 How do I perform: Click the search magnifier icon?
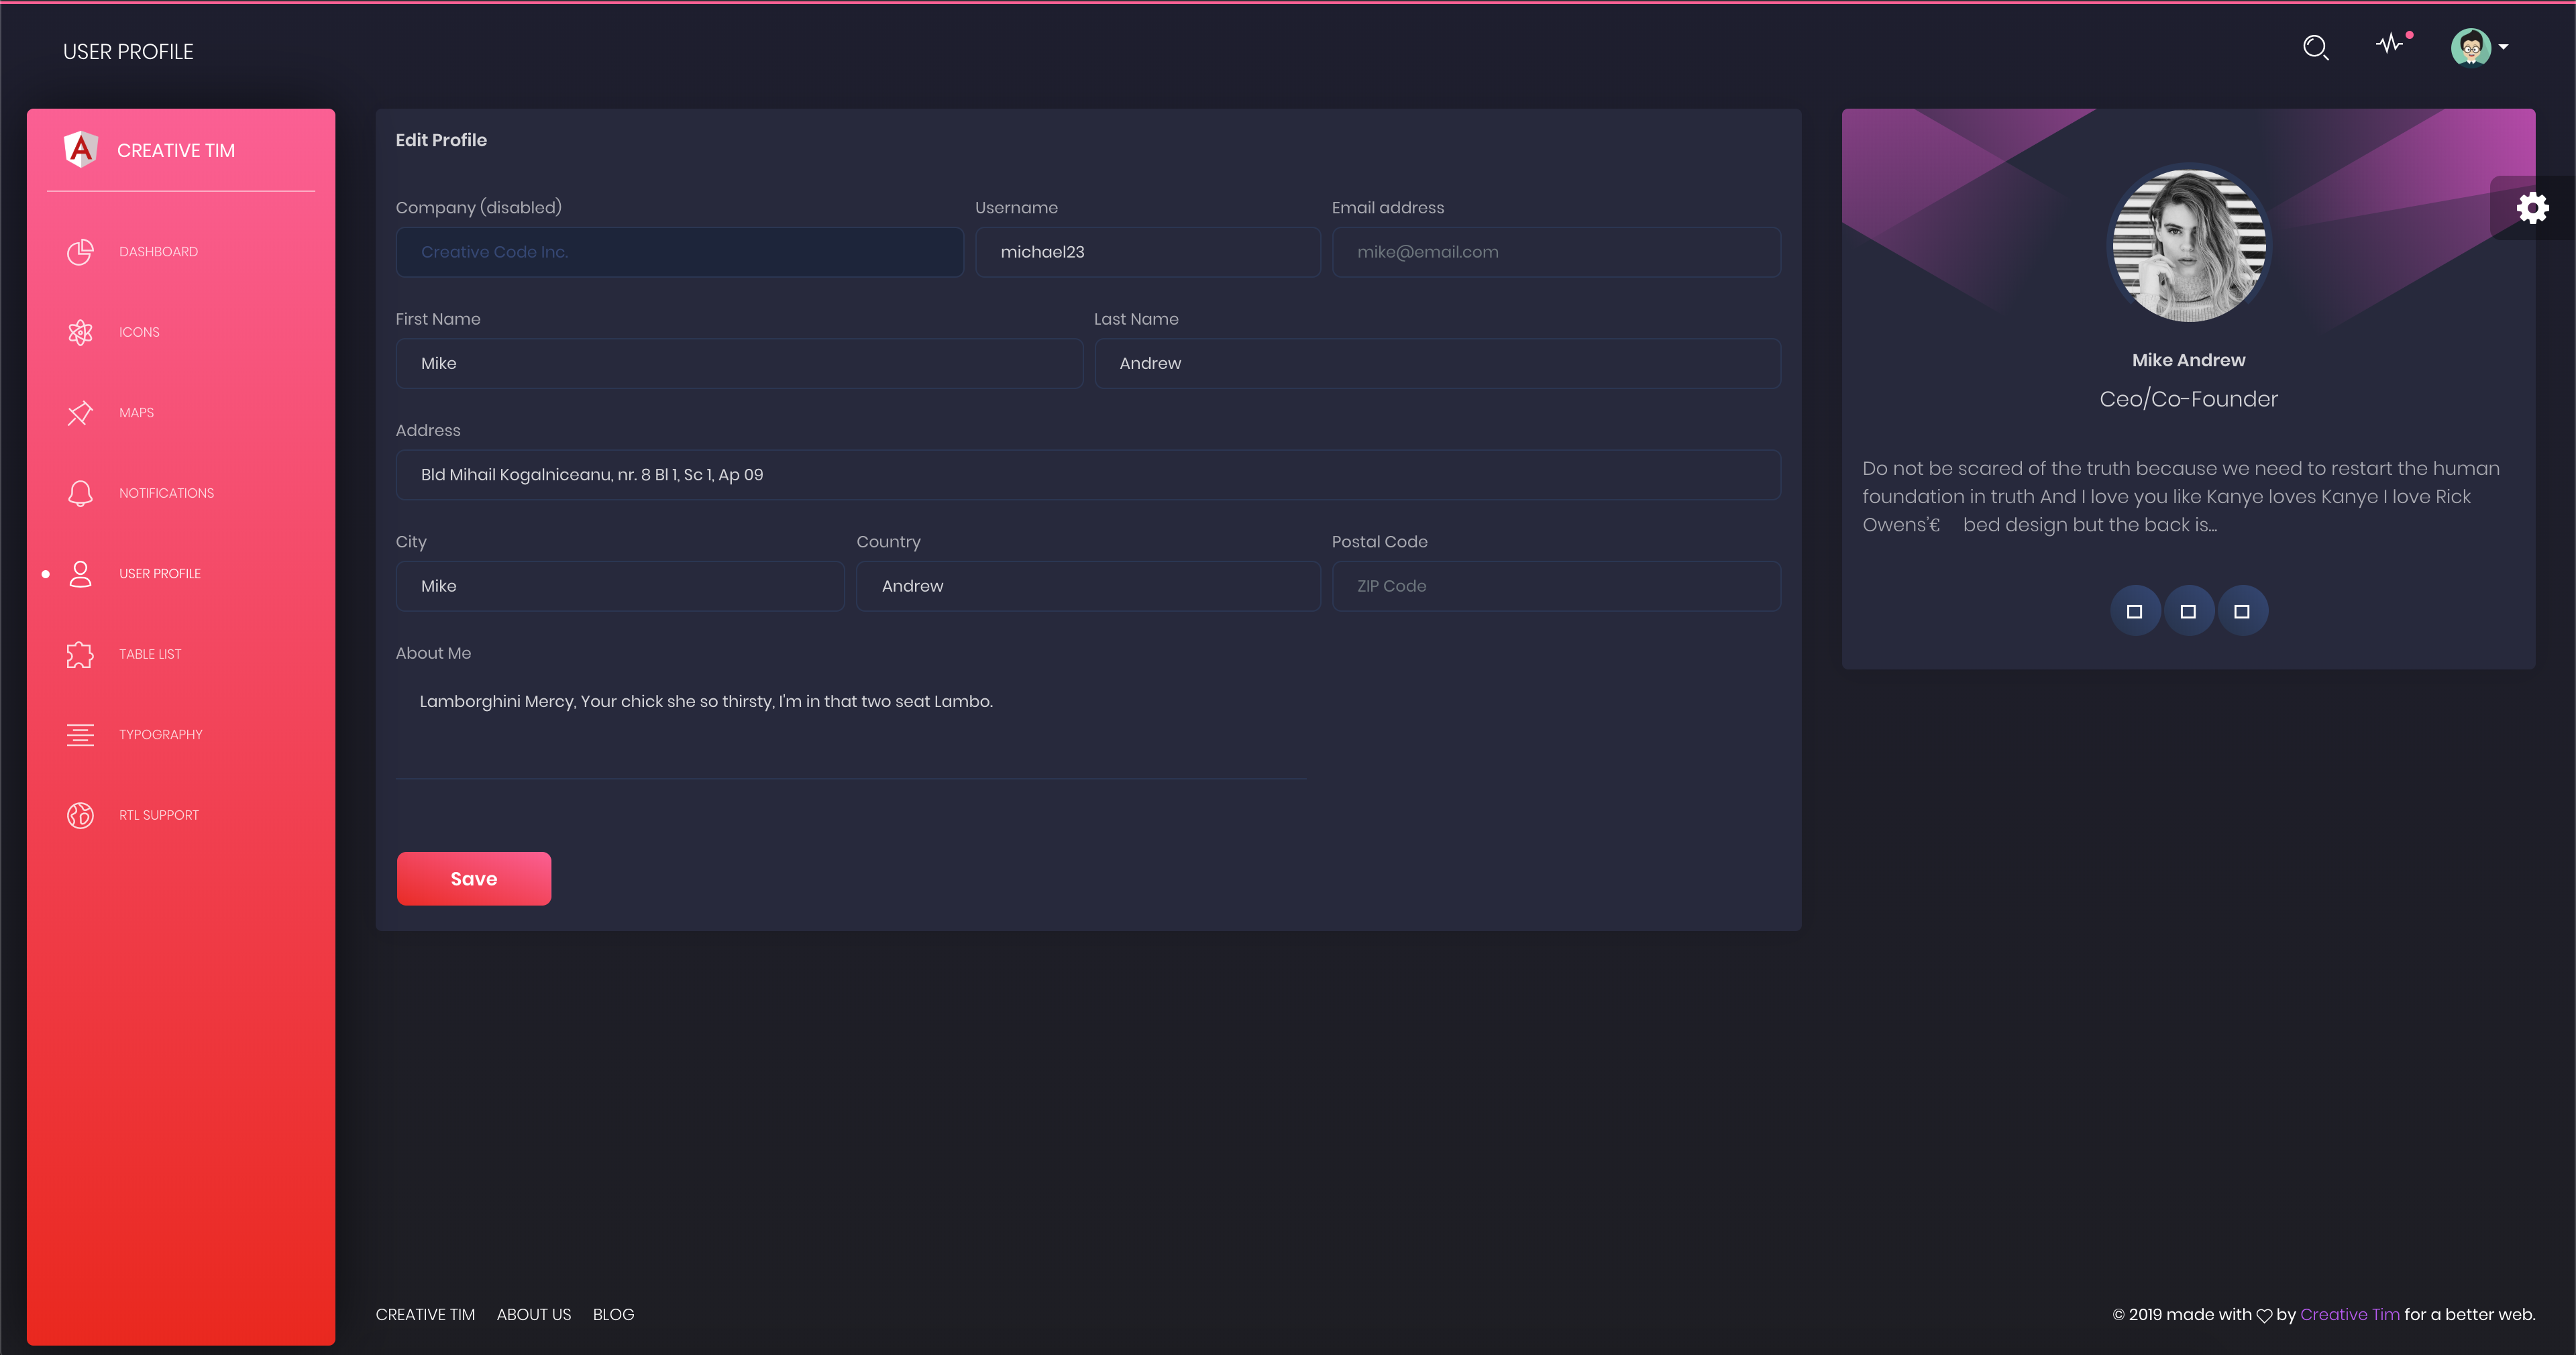pyautogui.click(x=2315, y=47)
